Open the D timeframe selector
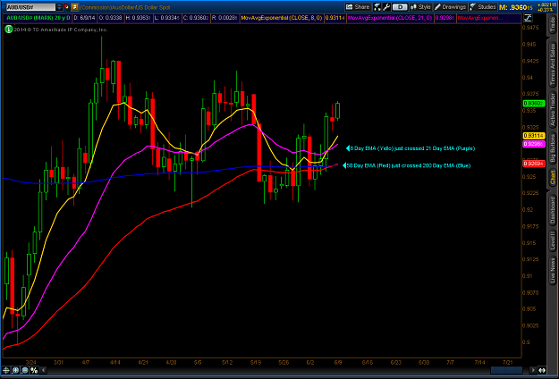The height and width of the screenshot is (379, 559). tap(400, 7)
